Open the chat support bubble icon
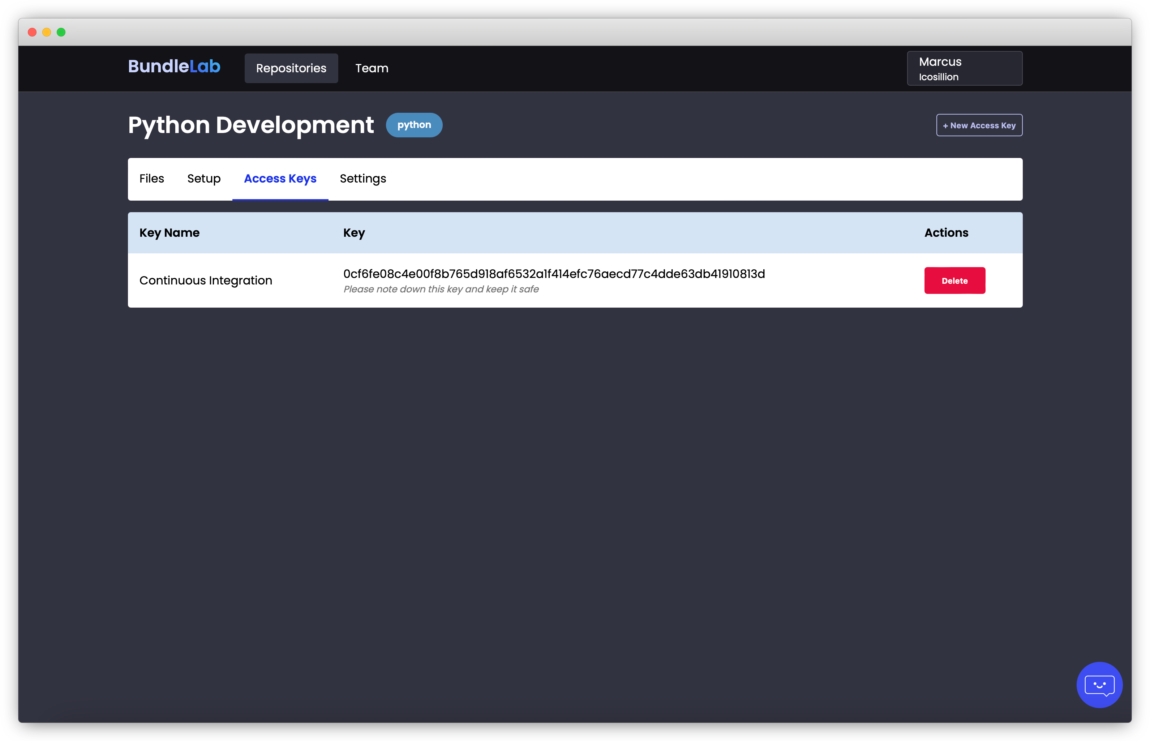Viewport: 1150px width, 741px height. click(1099, 685)
